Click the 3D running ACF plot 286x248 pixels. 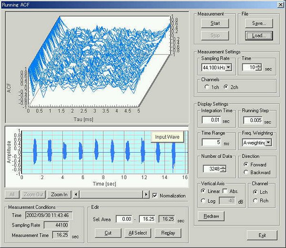tap(97, 68)
